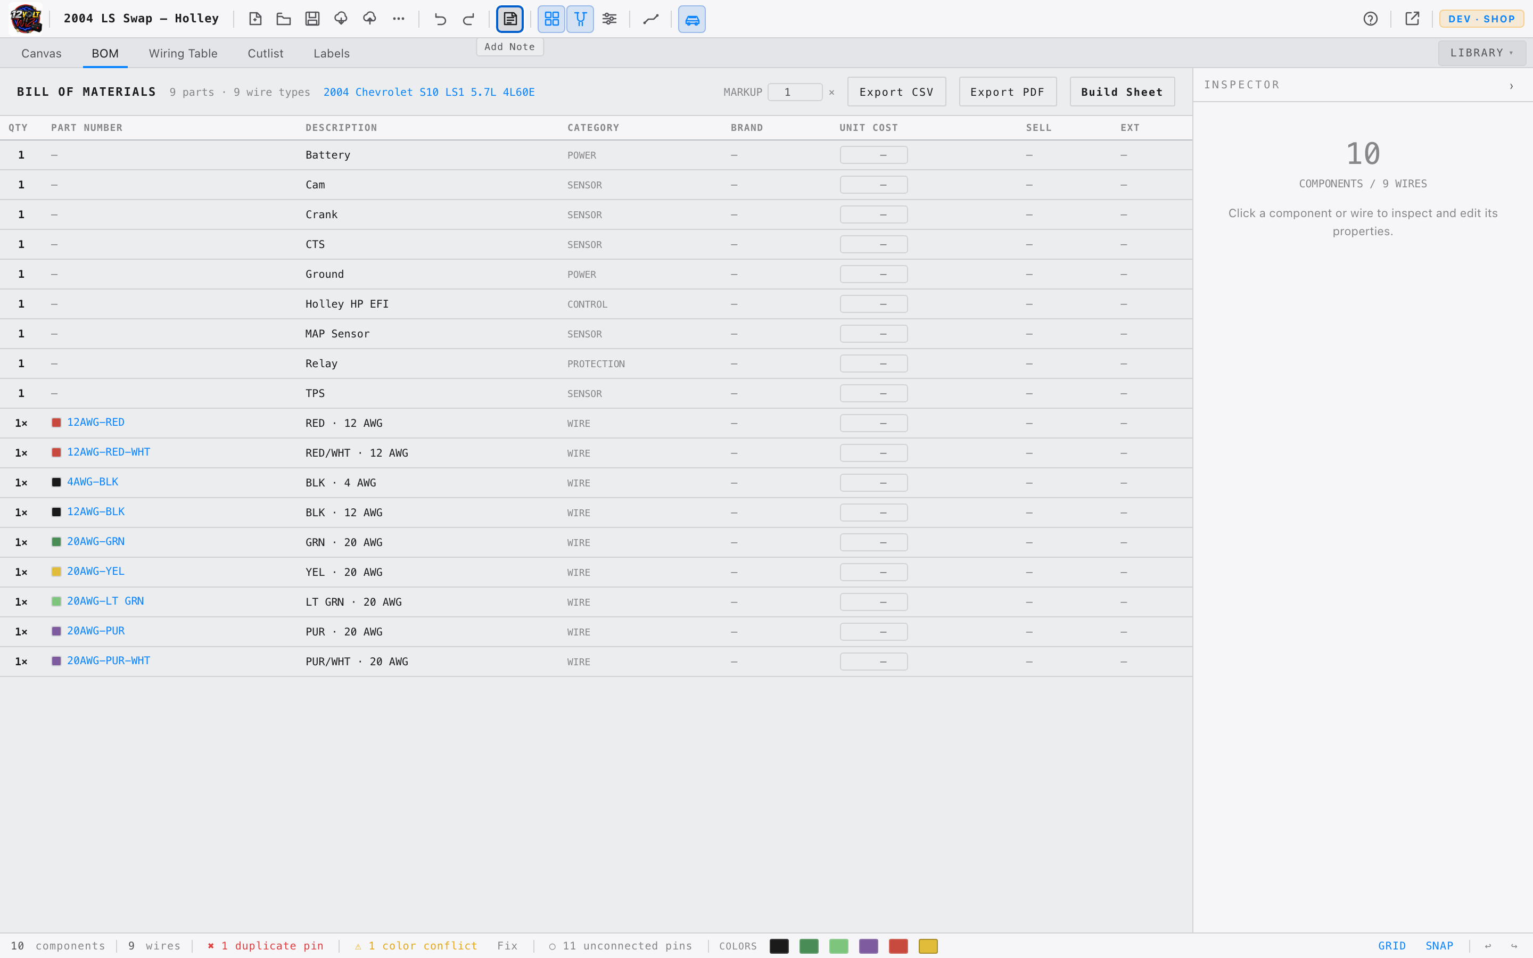This screenshot has height=958, width=1533.
Task: Collapse the Inspector panel with its chevron
Action: (1512, 86)
